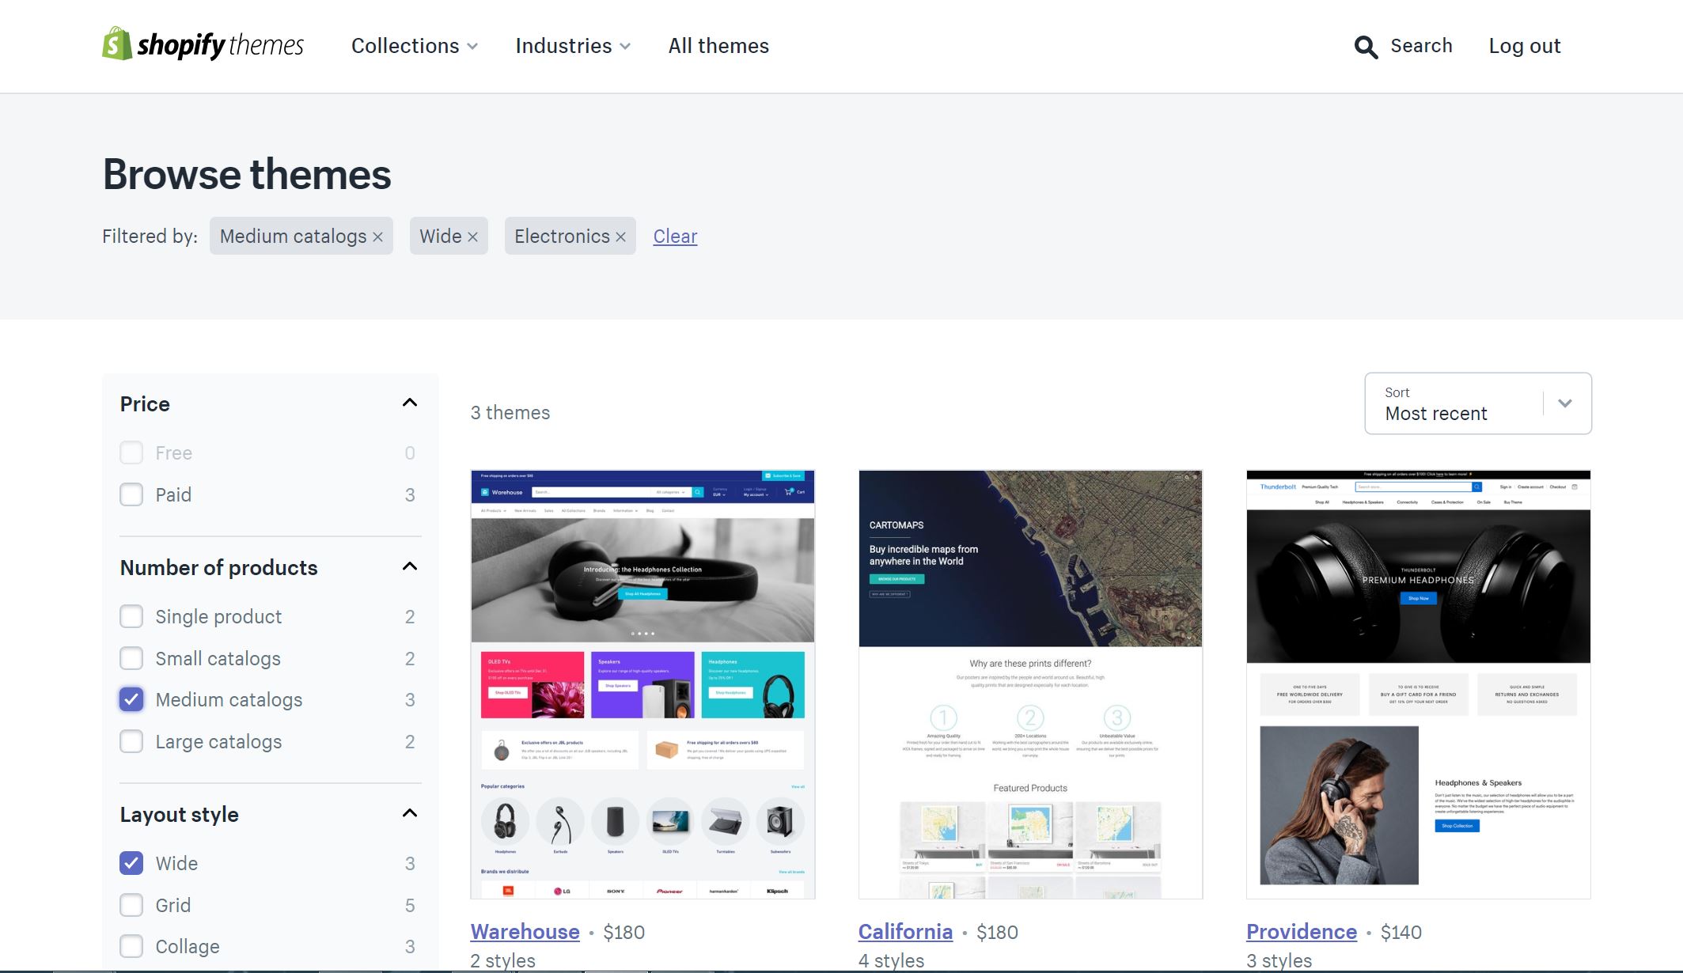Open the Providence theme preview thumbnail
Screen dimensions: 1683x973
click(x=1418, y=684)
